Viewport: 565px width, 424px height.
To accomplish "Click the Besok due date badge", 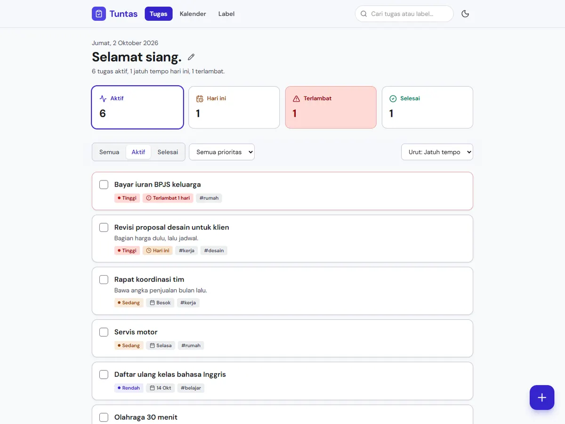I will [160, 302].
